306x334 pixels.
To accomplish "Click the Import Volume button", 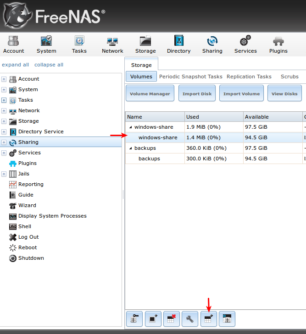I will (x=241, y=93).
